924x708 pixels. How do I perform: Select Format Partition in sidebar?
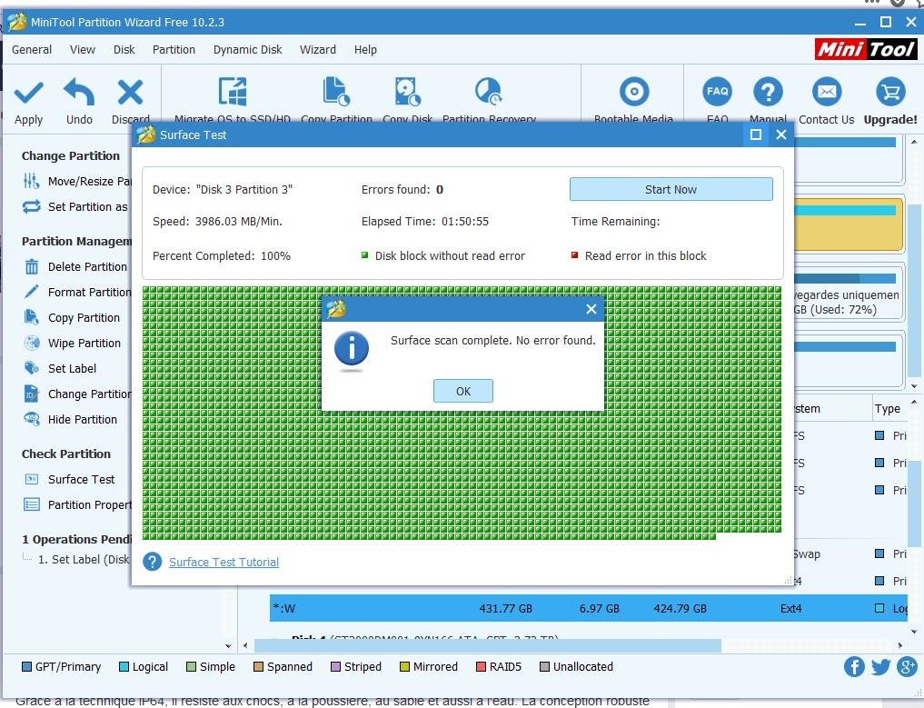76,292
